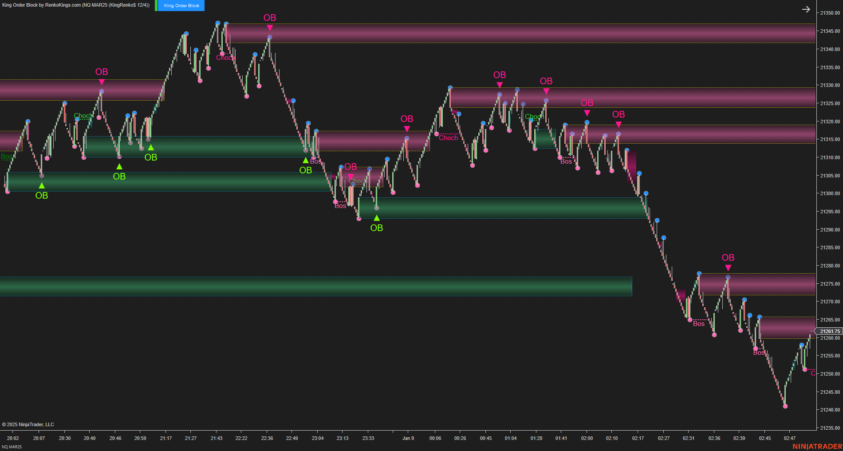Click the leftmost green OB triangle near 20:07
843x451 pixels.
coord(41,185)
